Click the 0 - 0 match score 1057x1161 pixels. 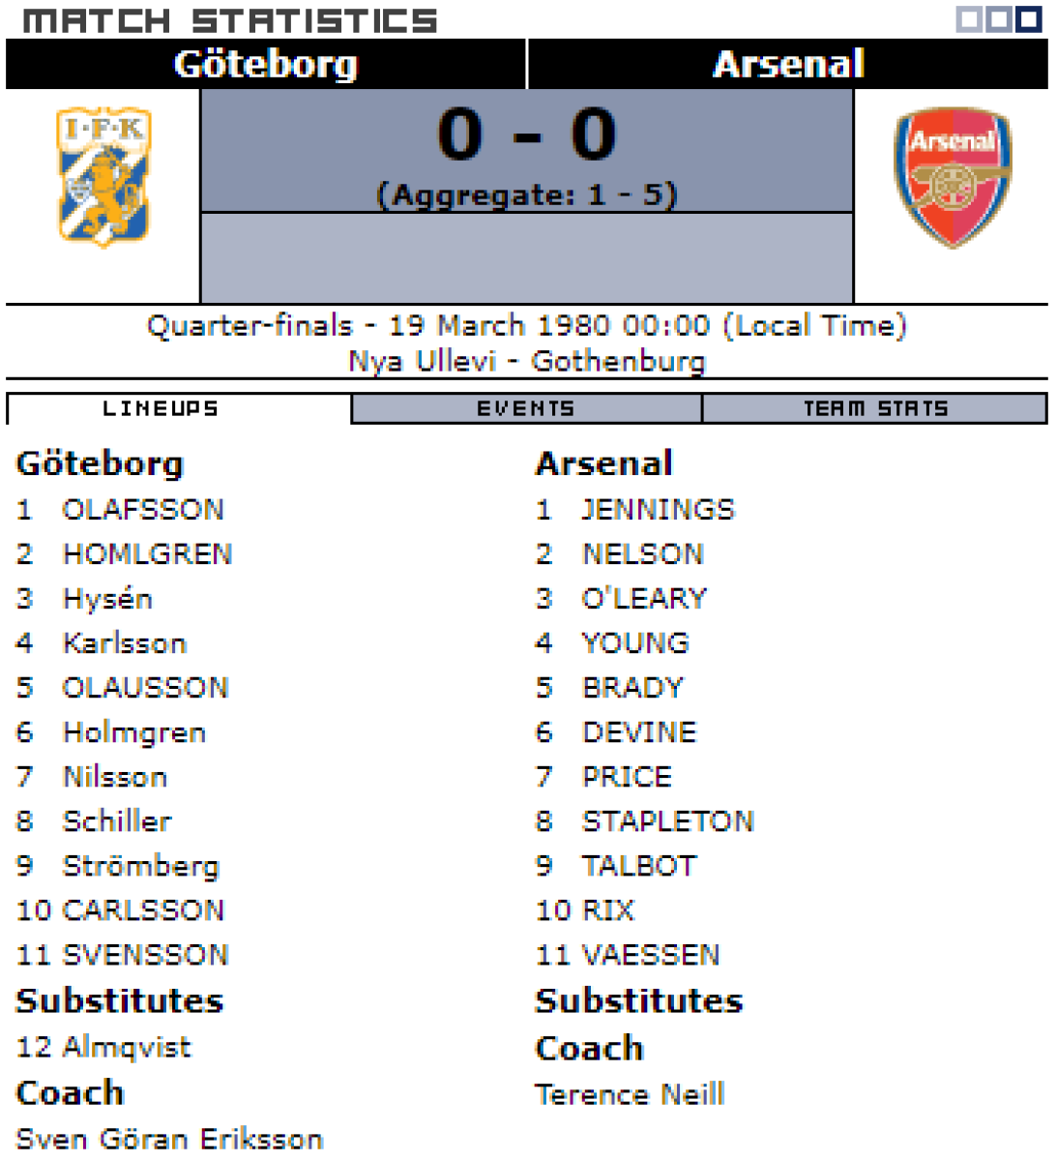(x=526, y=134)
